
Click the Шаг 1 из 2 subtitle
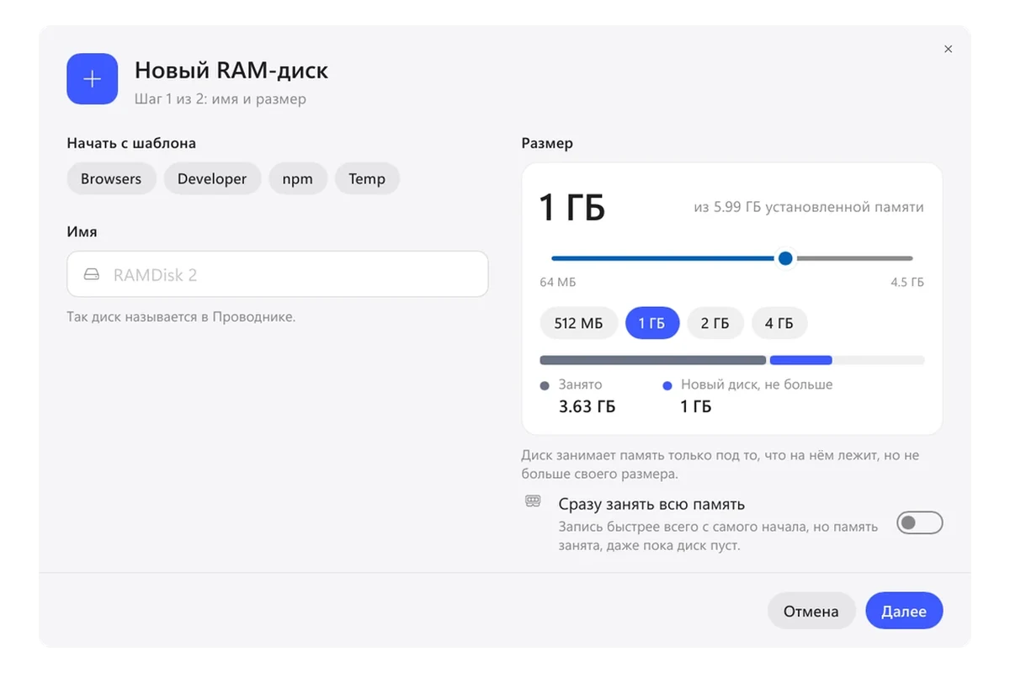coord(221,99)
